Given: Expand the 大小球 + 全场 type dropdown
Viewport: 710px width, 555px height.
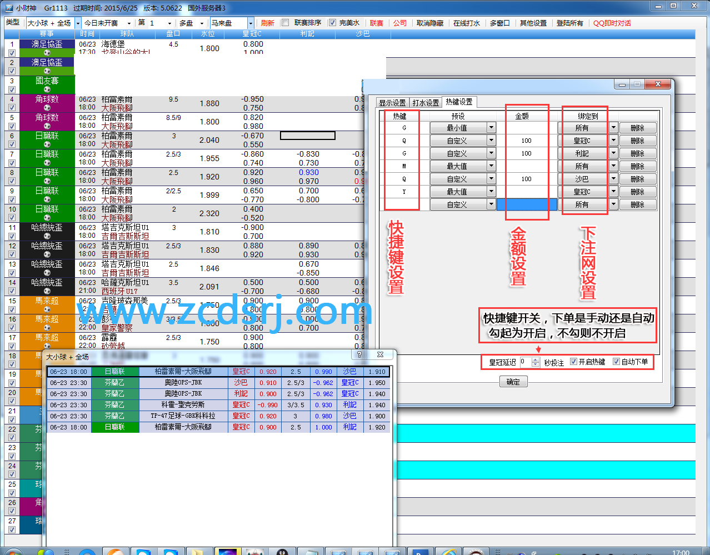Looking at the screenshot, I should click(x=78, y=23).
